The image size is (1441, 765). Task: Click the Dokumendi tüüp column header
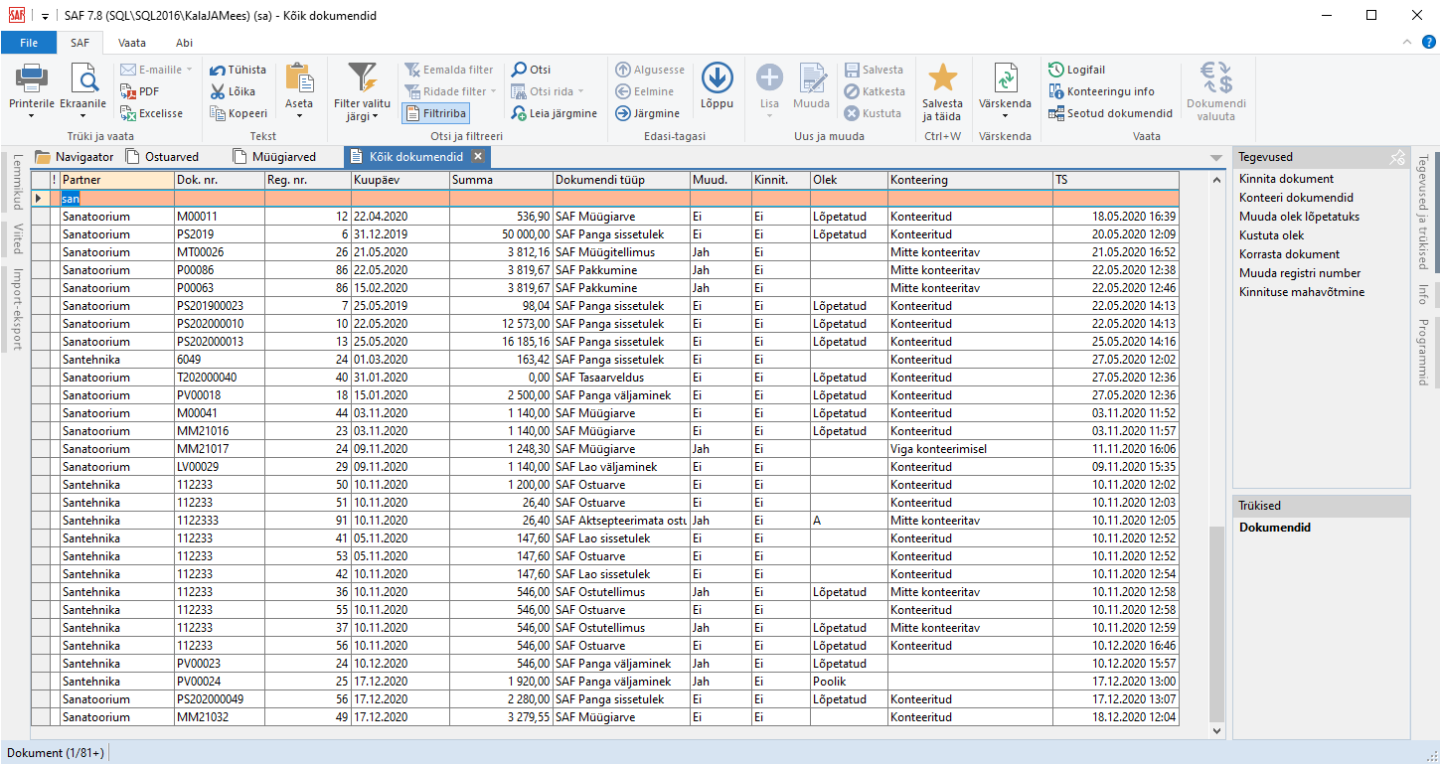(x=622, y=181)
